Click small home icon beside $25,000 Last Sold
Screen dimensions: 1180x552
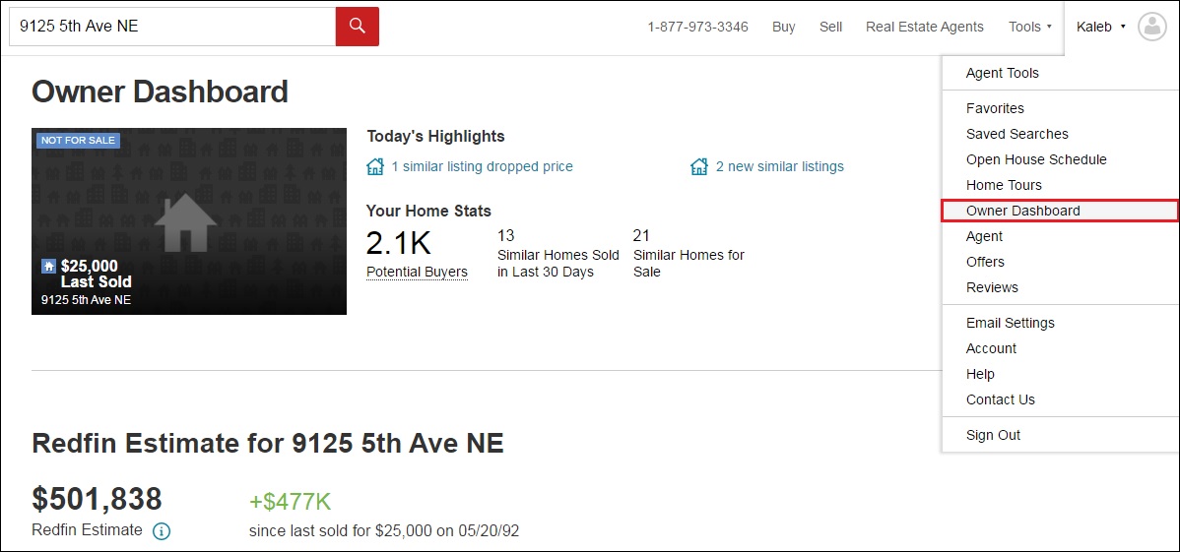[x=49, y=267]
